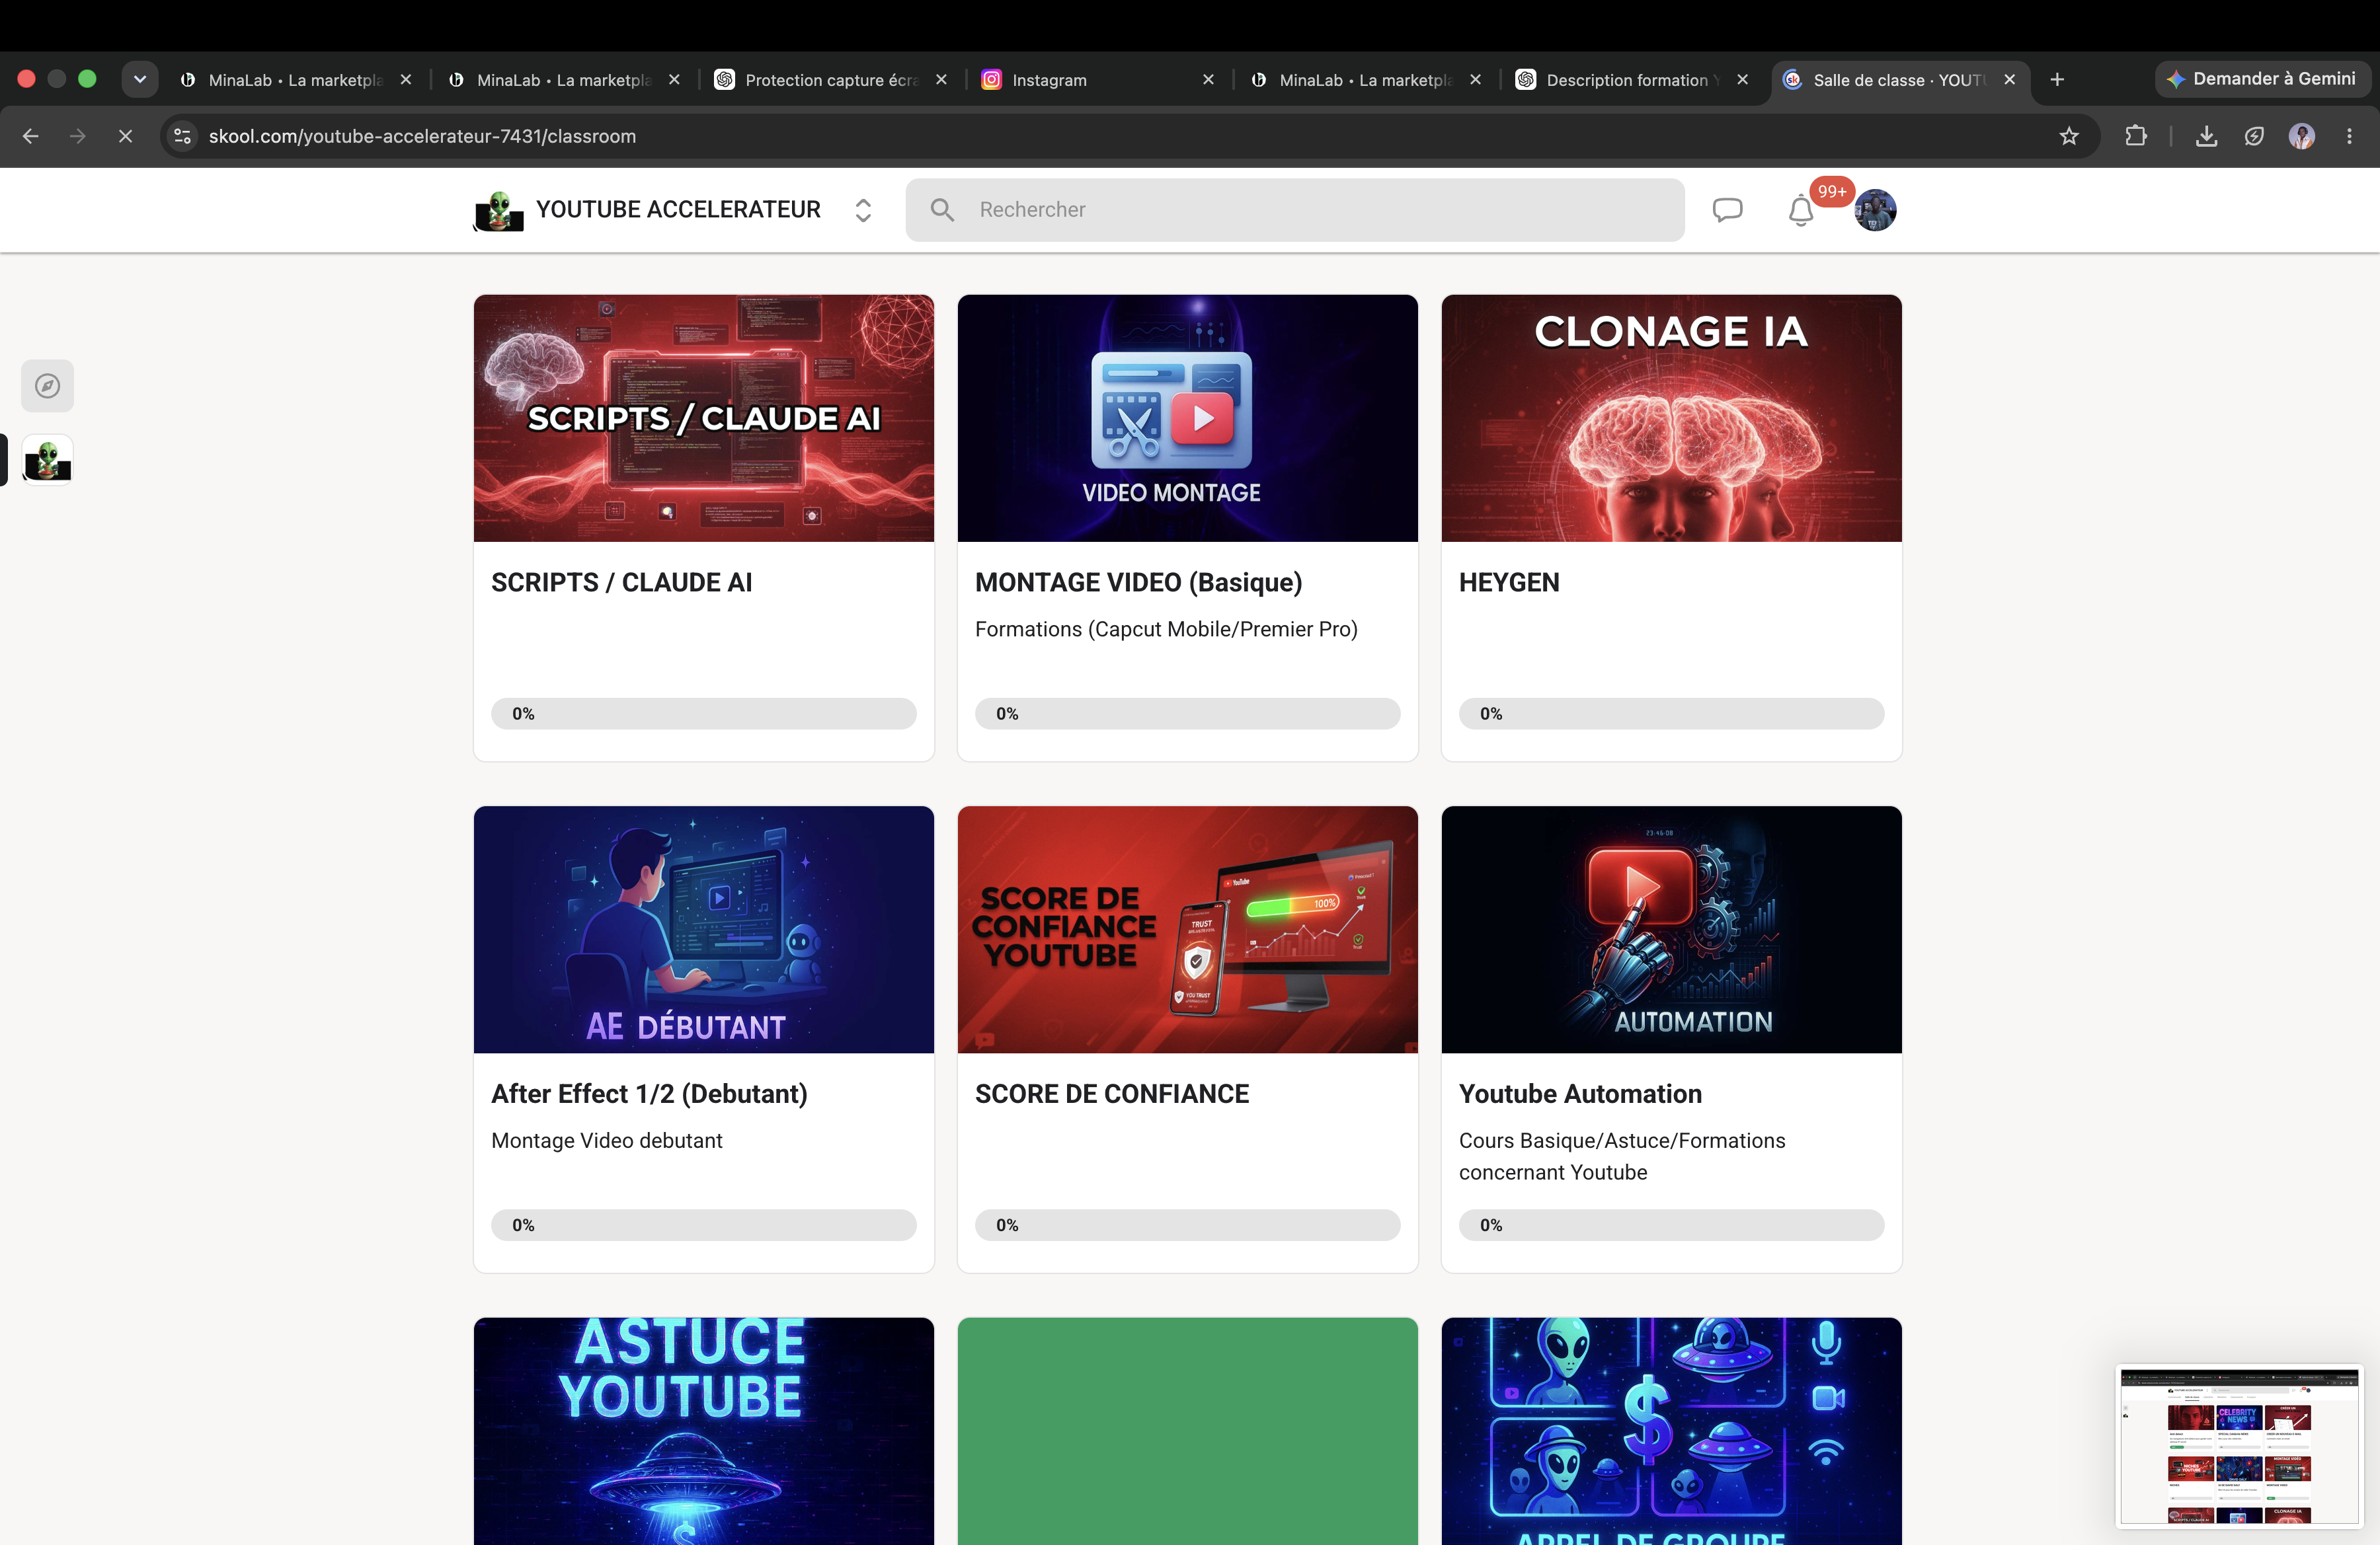Click the compass discover icon in sidebar
The image size is (2380, 1545).
coord(47,386)
